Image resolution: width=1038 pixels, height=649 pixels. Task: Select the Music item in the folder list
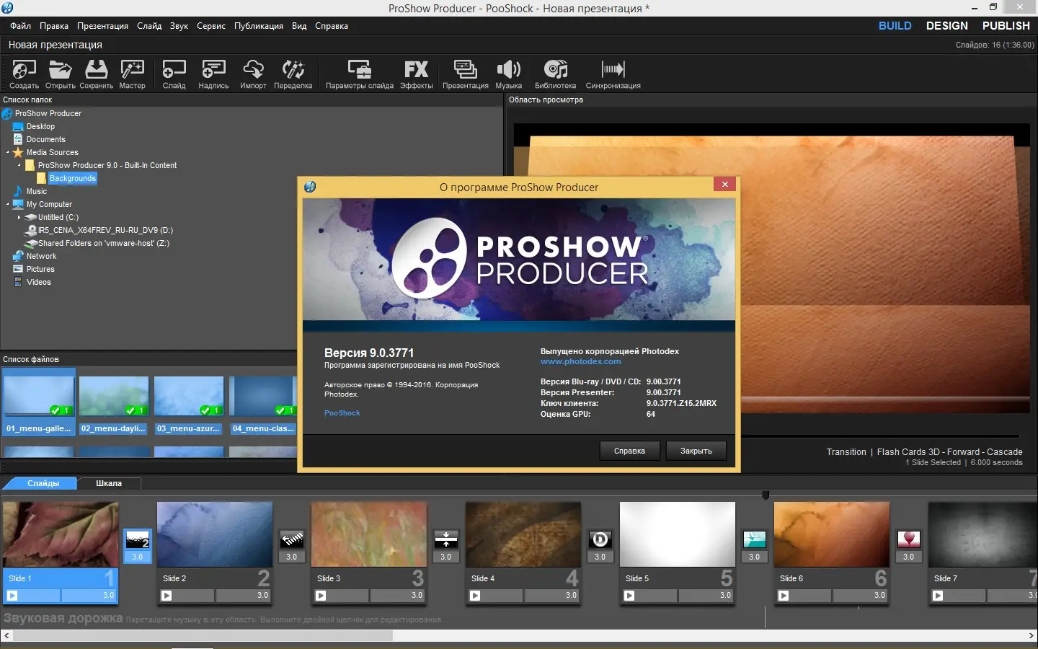point(37,191)
